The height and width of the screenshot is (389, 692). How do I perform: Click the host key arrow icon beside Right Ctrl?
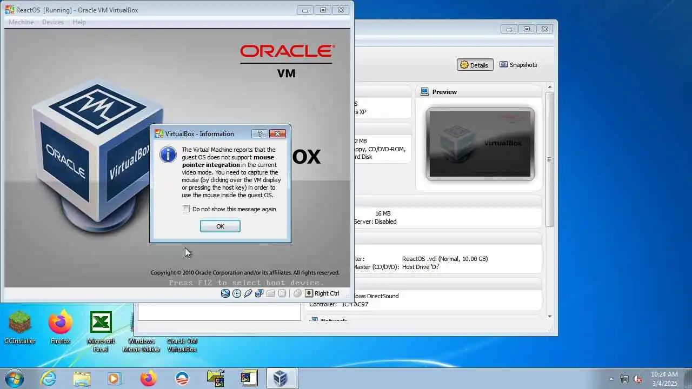tap(309, 293)
